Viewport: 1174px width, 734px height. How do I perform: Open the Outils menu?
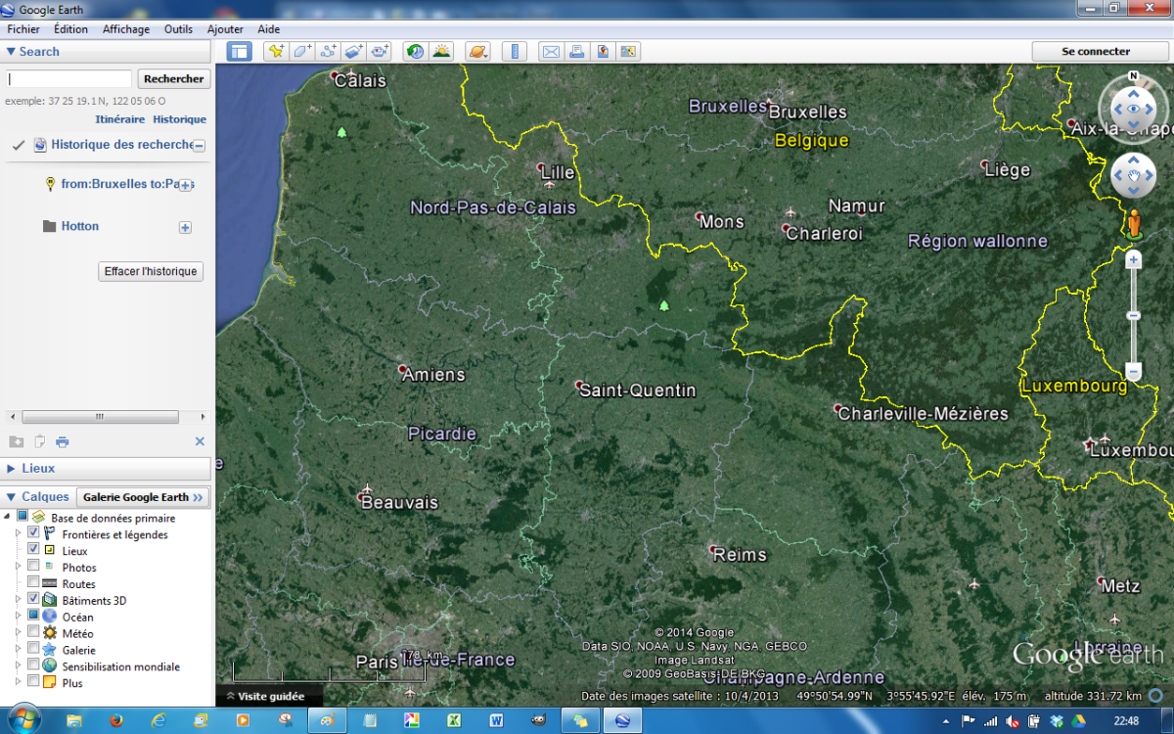click(178, 29)
